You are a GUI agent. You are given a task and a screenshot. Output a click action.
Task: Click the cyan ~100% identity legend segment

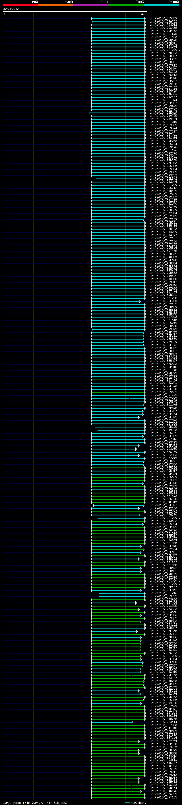point(161,5)
